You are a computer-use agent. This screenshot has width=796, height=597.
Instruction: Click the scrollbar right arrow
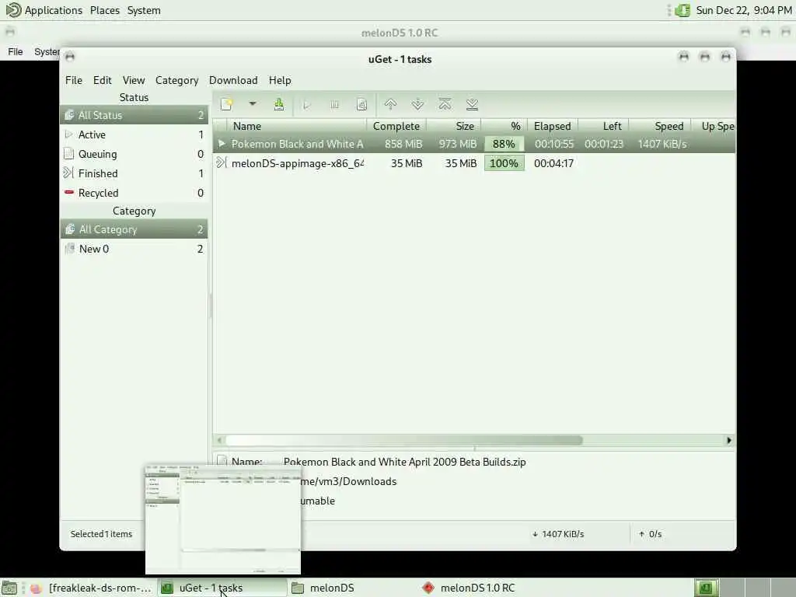(x=729, y=440)
